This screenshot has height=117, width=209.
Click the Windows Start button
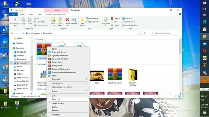pyautogui.click(x=205, y=3)
